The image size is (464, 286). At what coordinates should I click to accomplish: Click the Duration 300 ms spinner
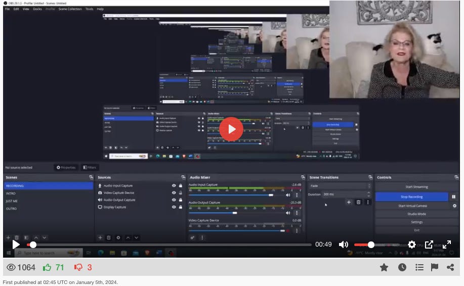tap(347, 194)
